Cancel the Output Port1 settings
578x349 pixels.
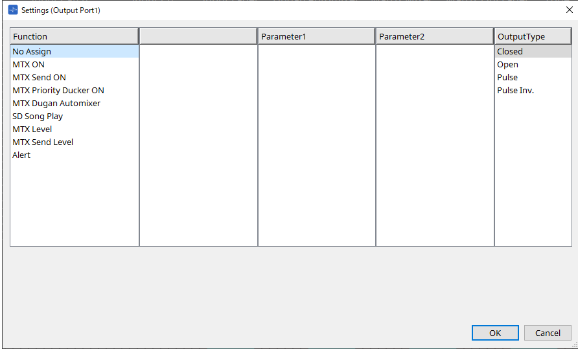point(548,333)
